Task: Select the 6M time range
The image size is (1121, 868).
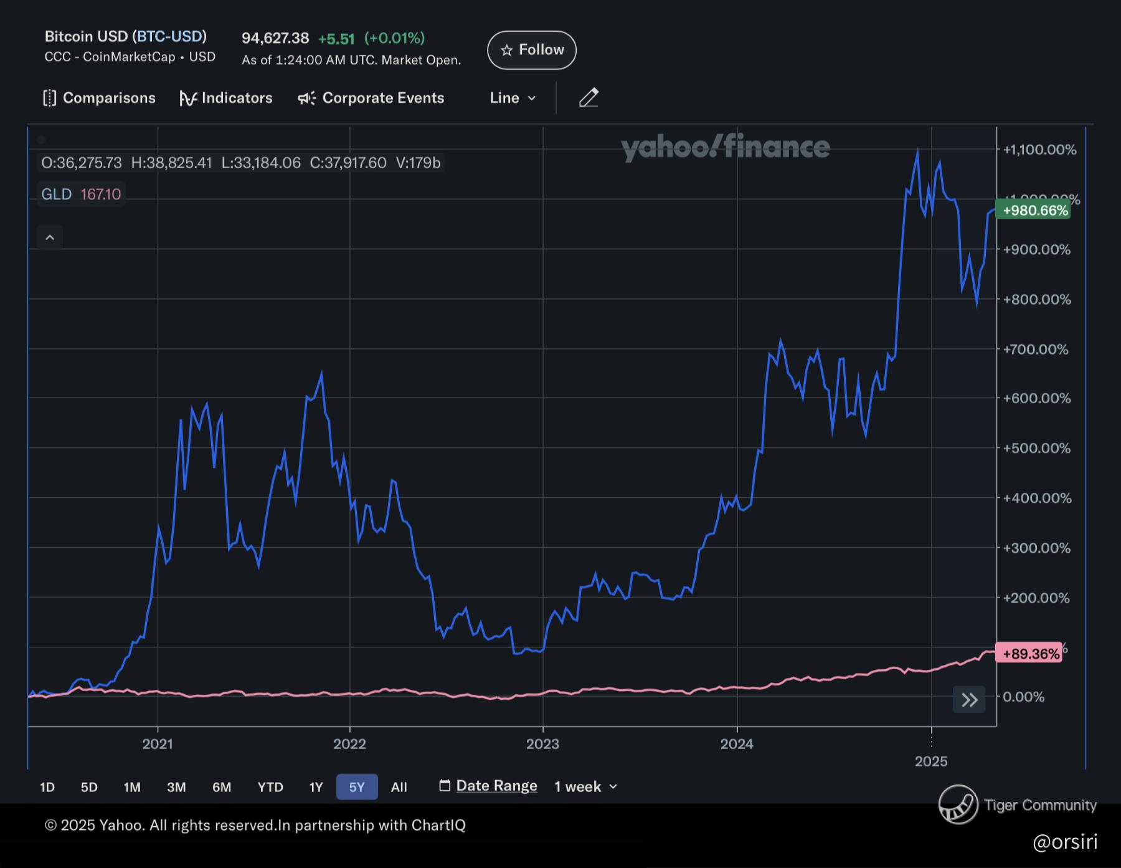Action: pyautogui.click(x=222, y=787)
